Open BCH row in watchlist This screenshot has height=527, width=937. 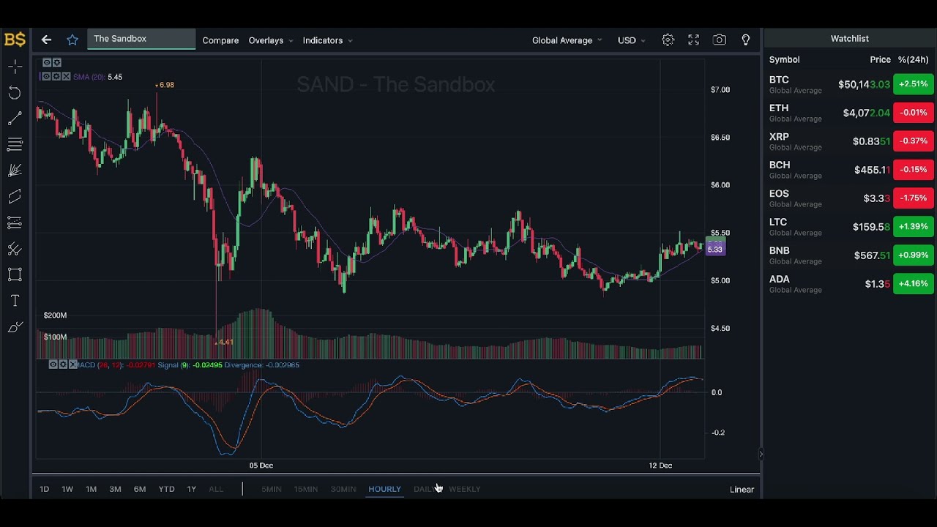(x=850, y=170)
